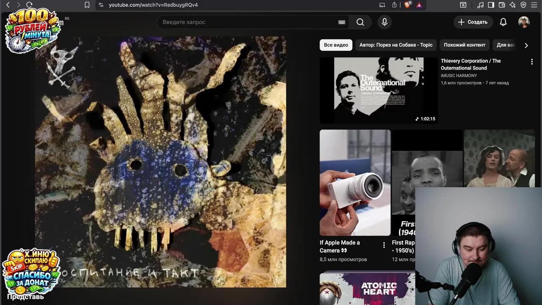The height and width of the screenshot is (305, 542).
Task: Select the Все видео chip
Action: [336, 45]
